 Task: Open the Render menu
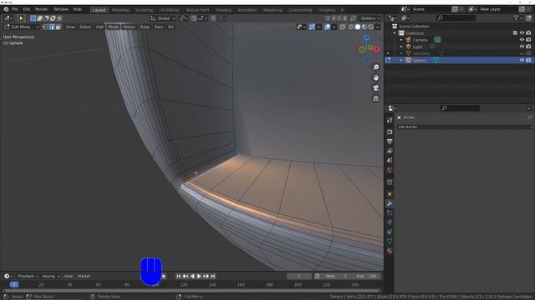point(42,9)
